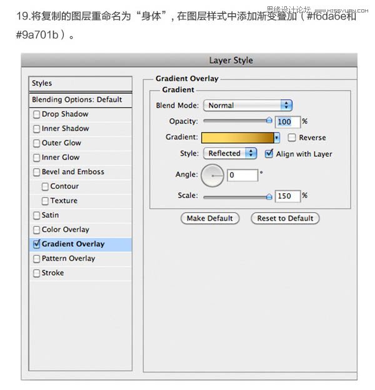Select the Inner Glow label row
Image resolution: width=375 pixels, height=390 pixels.
(x=81, y=157)
